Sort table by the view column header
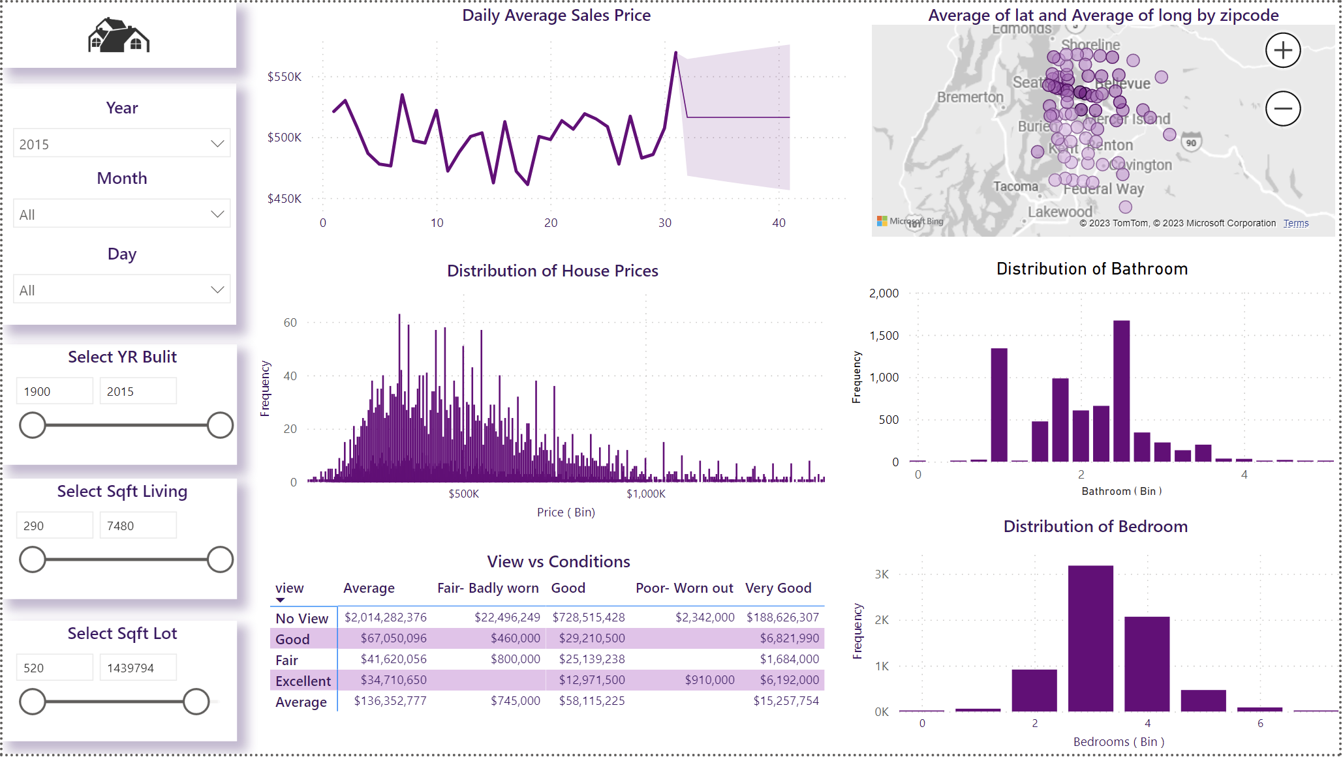The width and height of the screenshot is (1343, 759). pos(289,588)
